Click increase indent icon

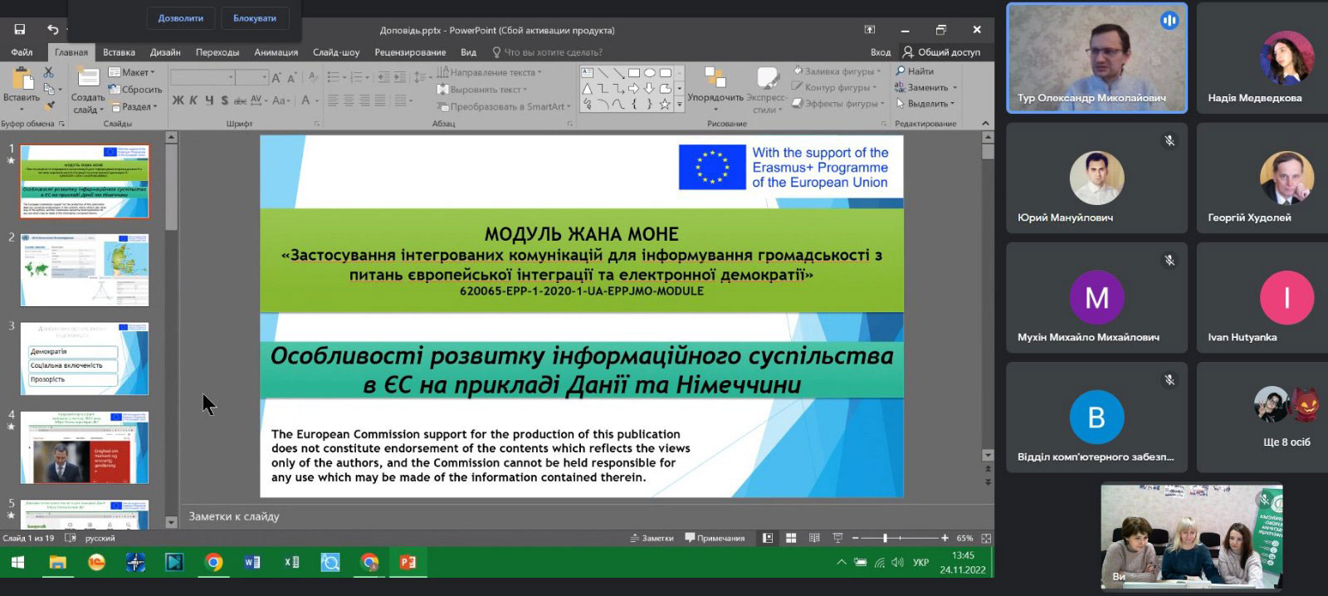tap(401, 77)
